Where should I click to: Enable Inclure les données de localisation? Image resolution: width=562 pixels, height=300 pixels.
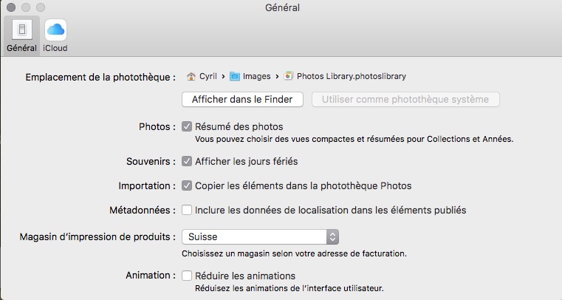point(187,210)
